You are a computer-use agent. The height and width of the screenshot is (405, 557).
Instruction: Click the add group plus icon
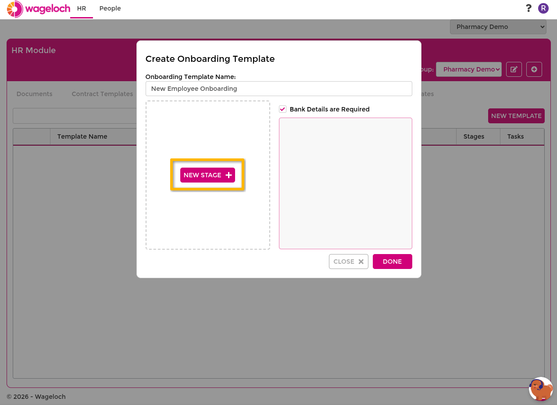point(534,69)
